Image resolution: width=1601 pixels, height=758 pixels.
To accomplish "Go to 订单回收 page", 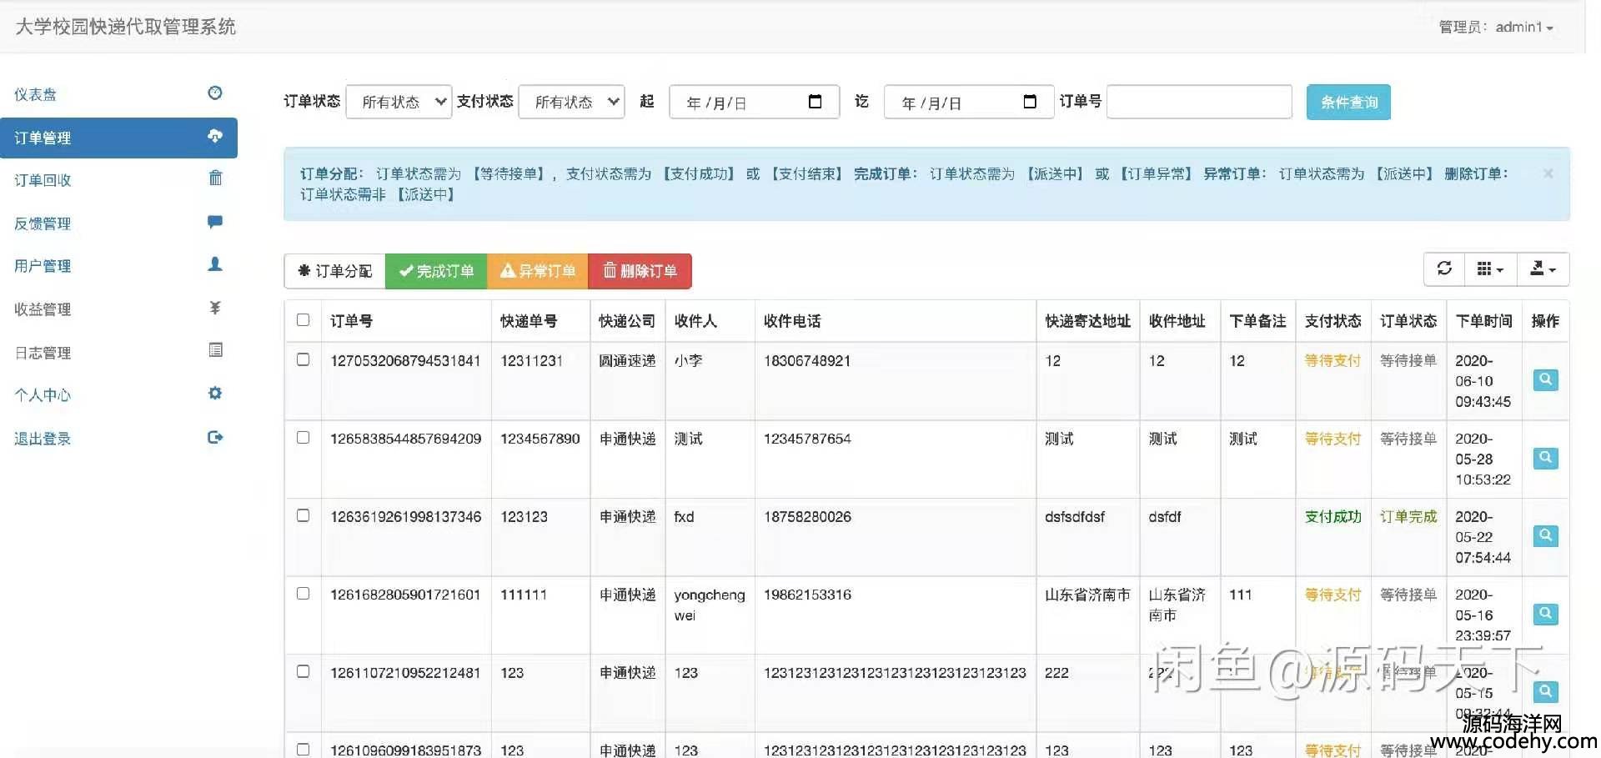I will [118, 180].
